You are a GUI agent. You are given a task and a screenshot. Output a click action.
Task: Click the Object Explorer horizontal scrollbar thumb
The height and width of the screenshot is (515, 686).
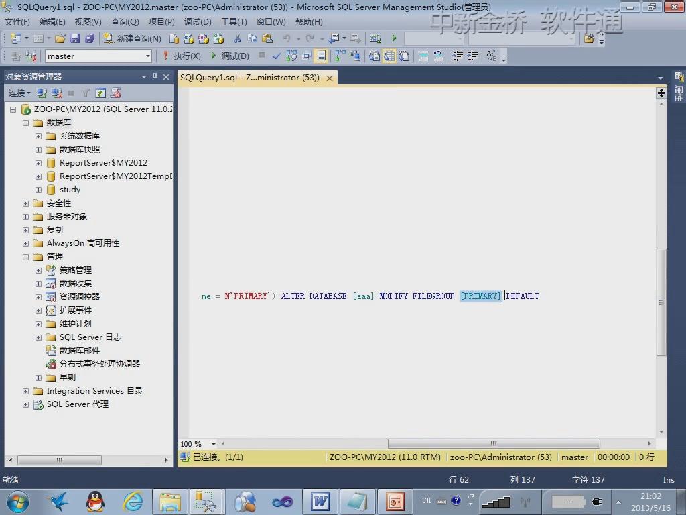(60, 460)
